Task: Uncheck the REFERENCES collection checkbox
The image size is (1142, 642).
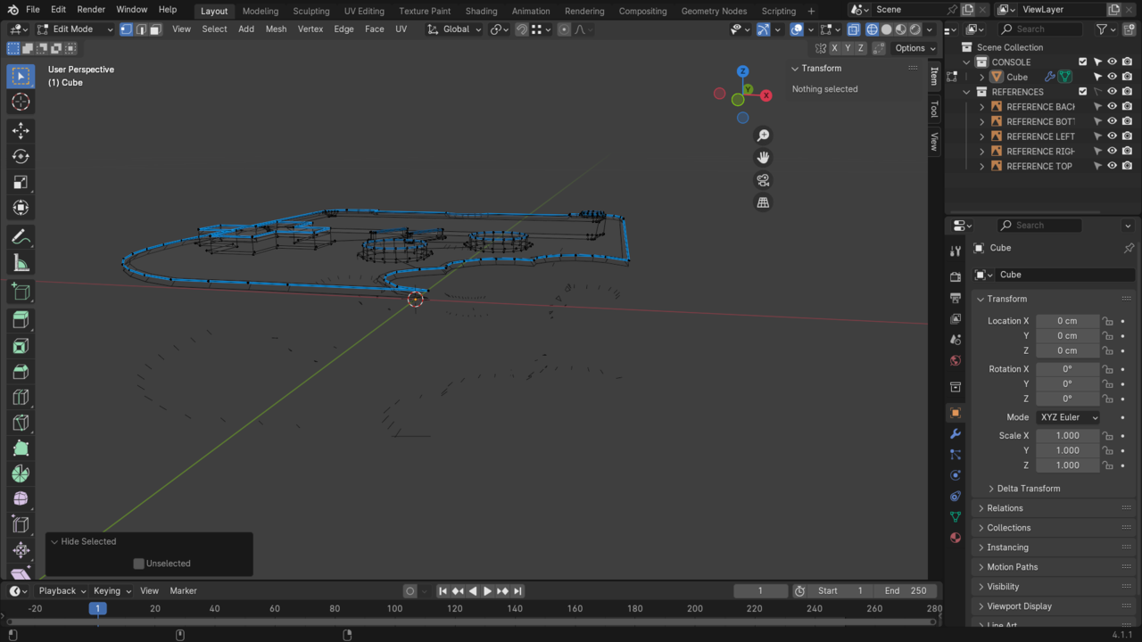Action: click(x=1083, y=92)
